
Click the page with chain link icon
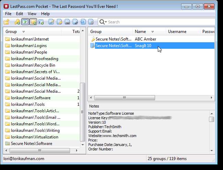pyautogui.click(x=67, y=22)
